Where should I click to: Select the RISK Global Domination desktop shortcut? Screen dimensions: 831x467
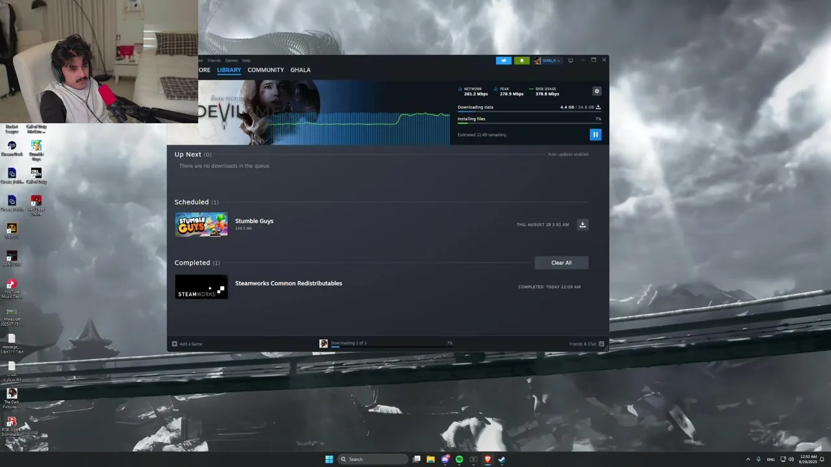[12, 427]
